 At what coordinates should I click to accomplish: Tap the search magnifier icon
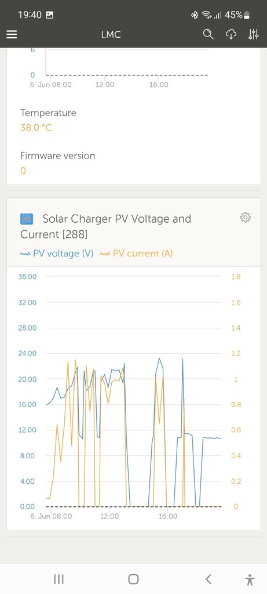(208, 34)
